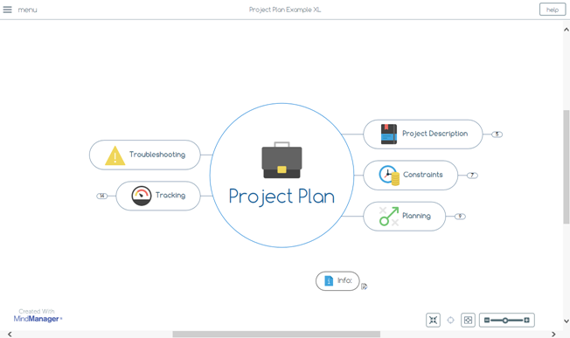Viewport: 570px width, 338px height.
Task: Open the notes icon beside Info topic
Action: pyautogui.click(x=365, y=286)
